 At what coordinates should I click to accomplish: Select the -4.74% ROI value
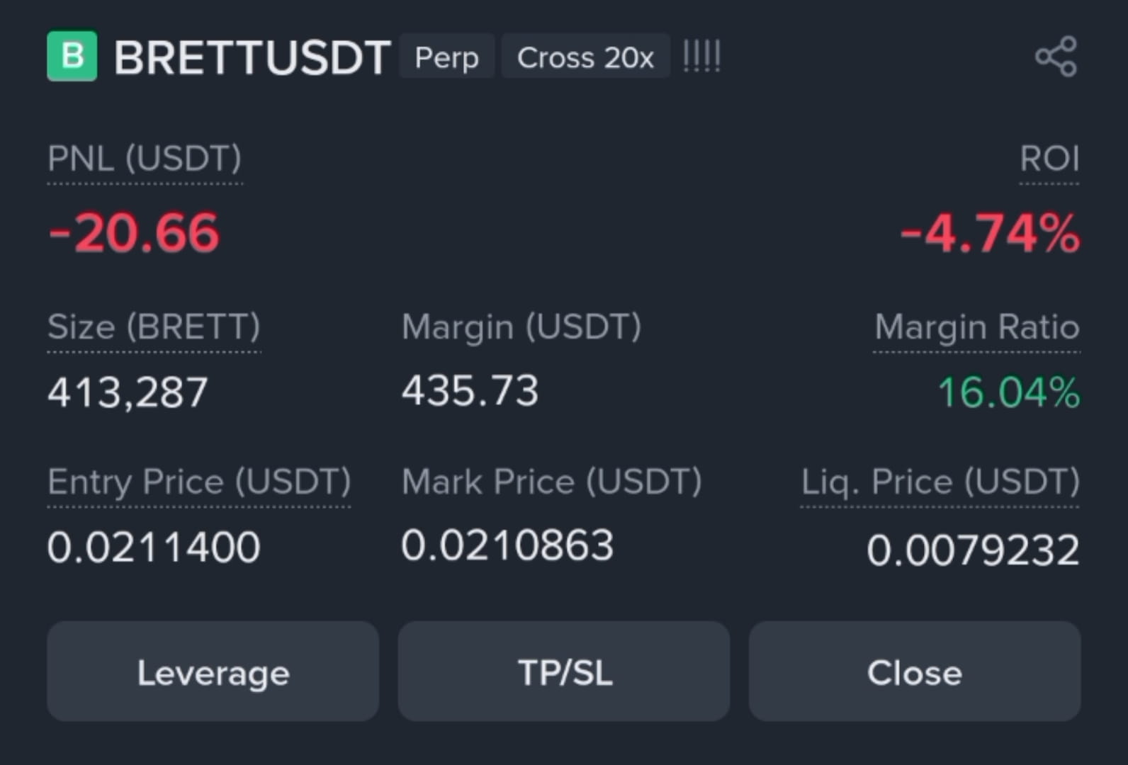pyautogui.click(x=990, y=233)
